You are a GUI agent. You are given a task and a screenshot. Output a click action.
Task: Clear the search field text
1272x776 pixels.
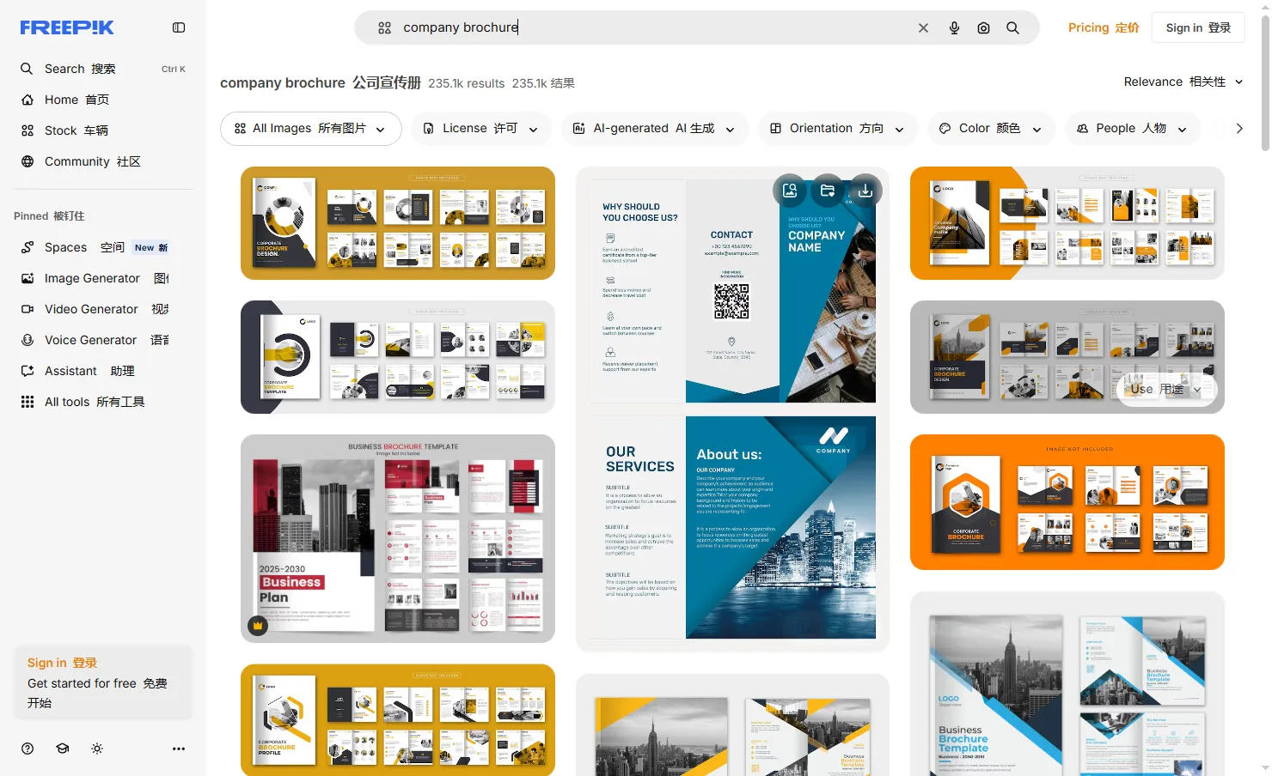tap(923, 27)
